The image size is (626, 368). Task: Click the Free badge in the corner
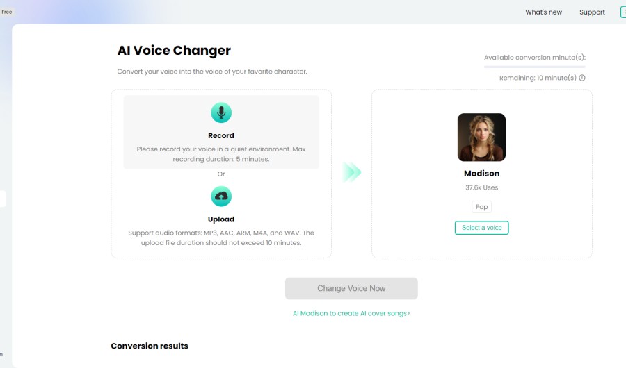tap(6, 12)
